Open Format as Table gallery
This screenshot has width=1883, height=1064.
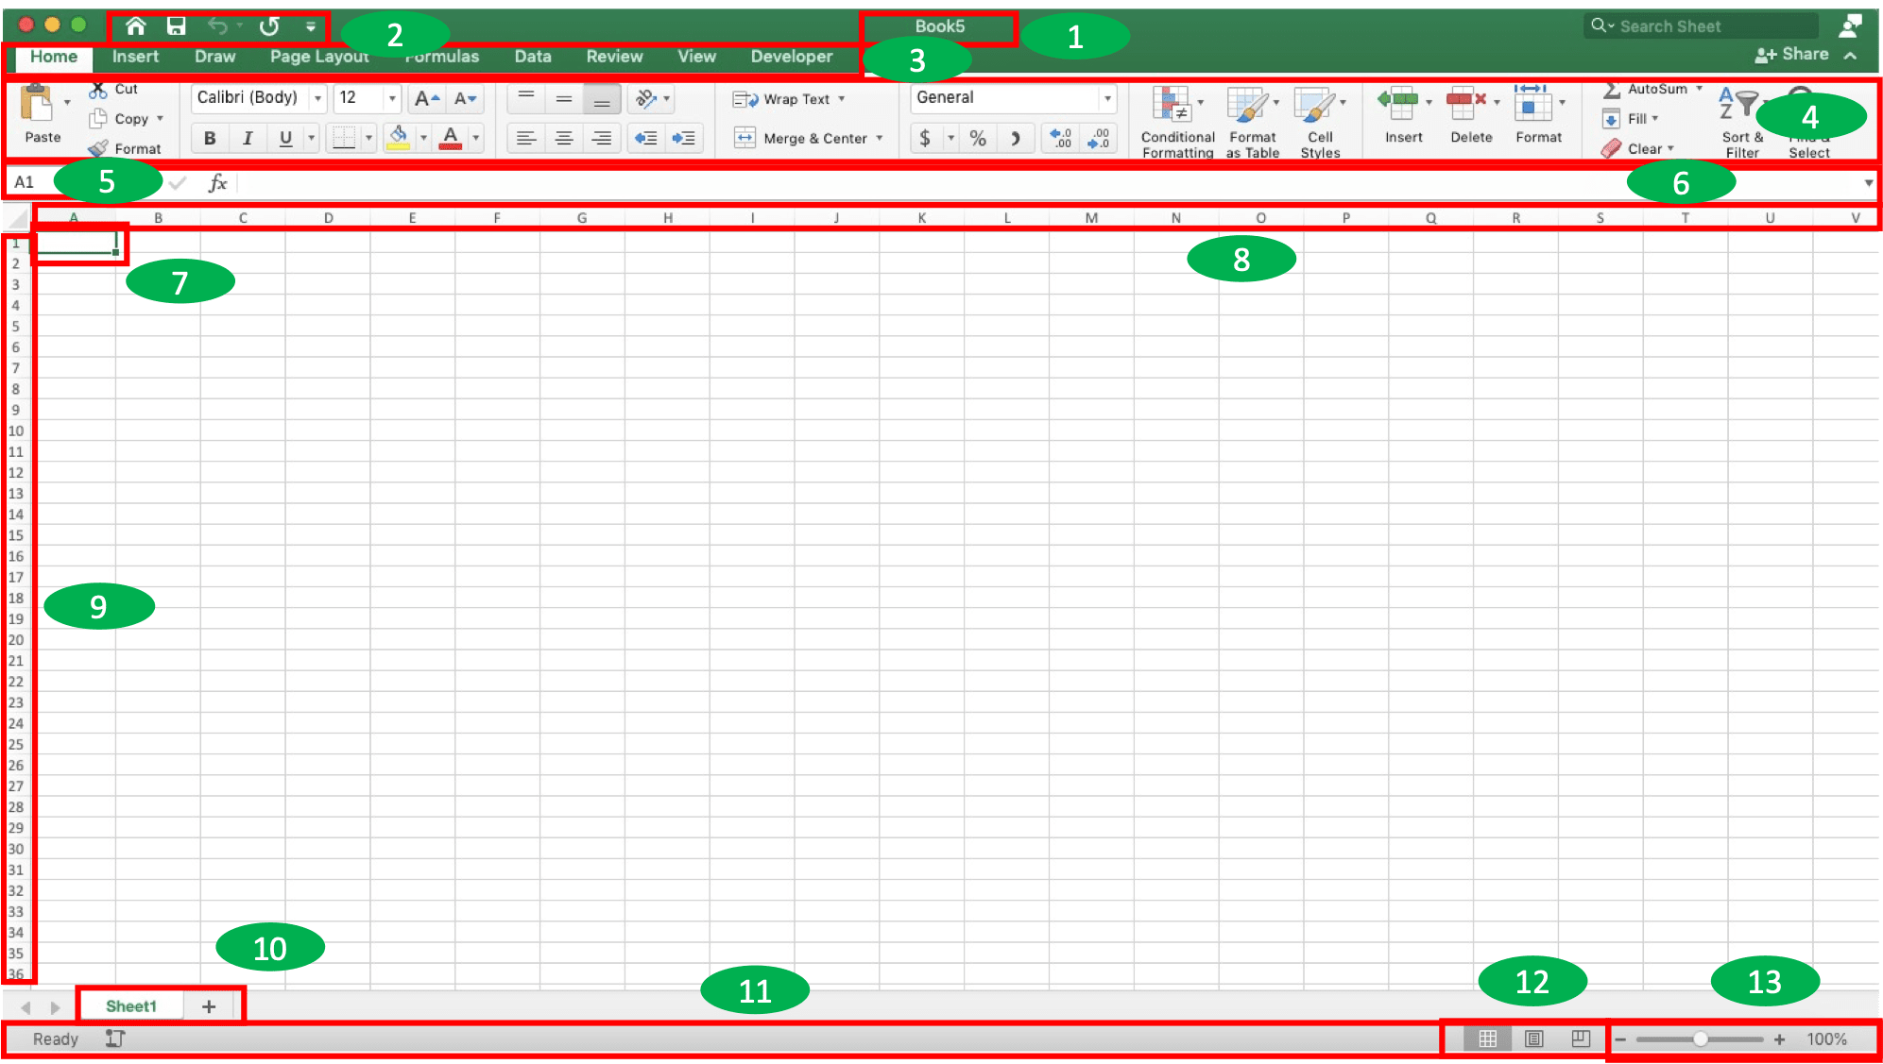(1253, 123)
